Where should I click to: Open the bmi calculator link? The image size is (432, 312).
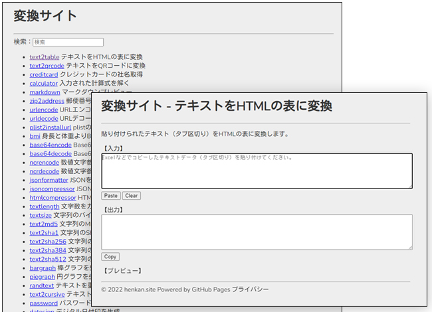tap(35, 136)
